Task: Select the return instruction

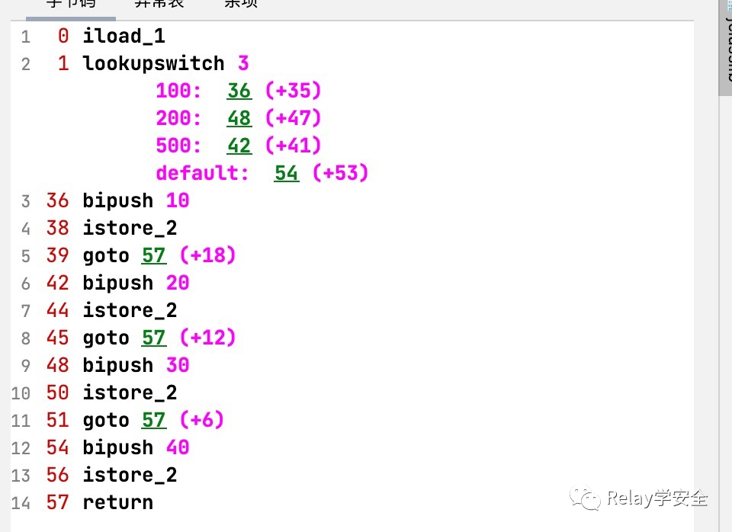Action: click(118, 502)
